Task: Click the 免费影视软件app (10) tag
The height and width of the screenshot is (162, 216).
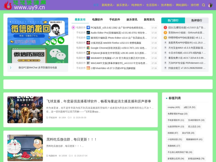Action: coord(178,114)
